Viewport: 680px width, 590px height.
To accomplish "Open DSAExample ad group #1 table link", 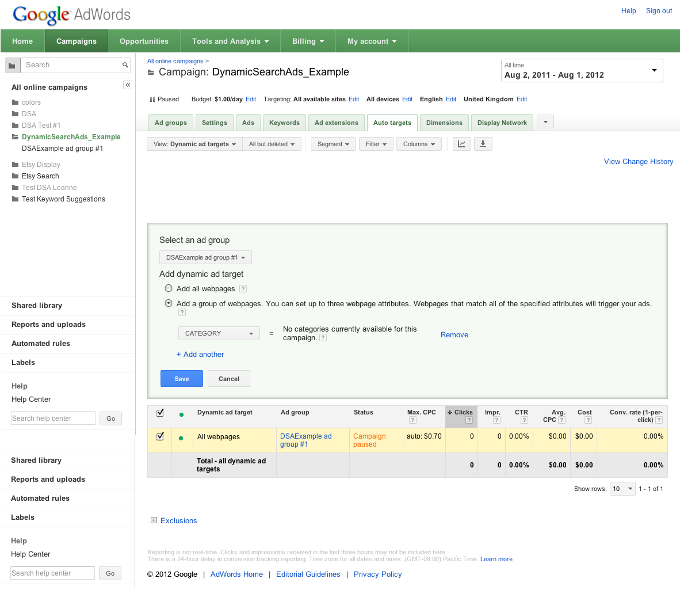I will pyautogui.click(x=305, y=440).
